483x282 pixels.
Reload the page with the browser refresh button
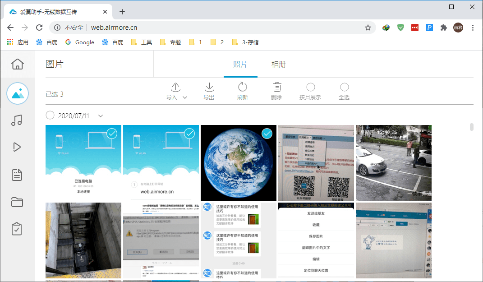pyautogui.click(x=39, y=28)
